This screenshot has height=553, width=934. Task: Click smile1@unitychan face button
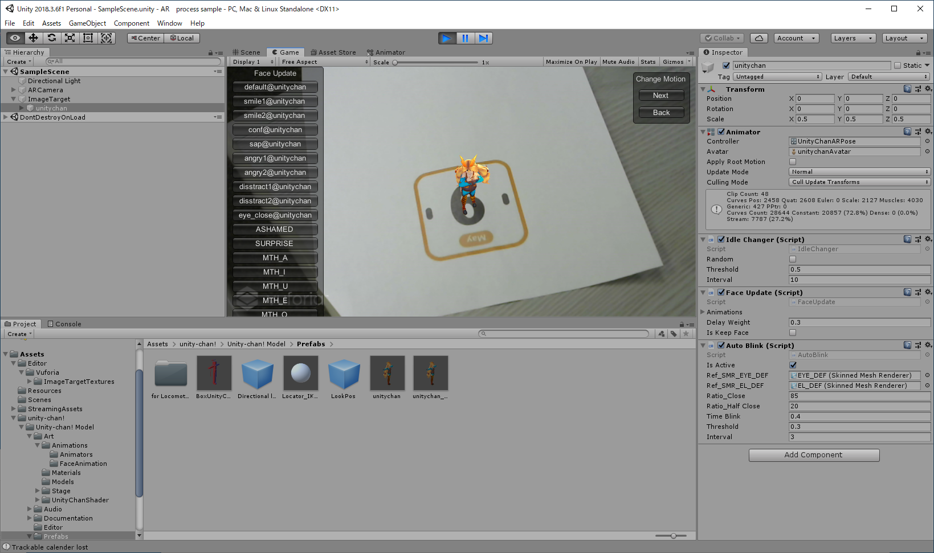(275, 101)
